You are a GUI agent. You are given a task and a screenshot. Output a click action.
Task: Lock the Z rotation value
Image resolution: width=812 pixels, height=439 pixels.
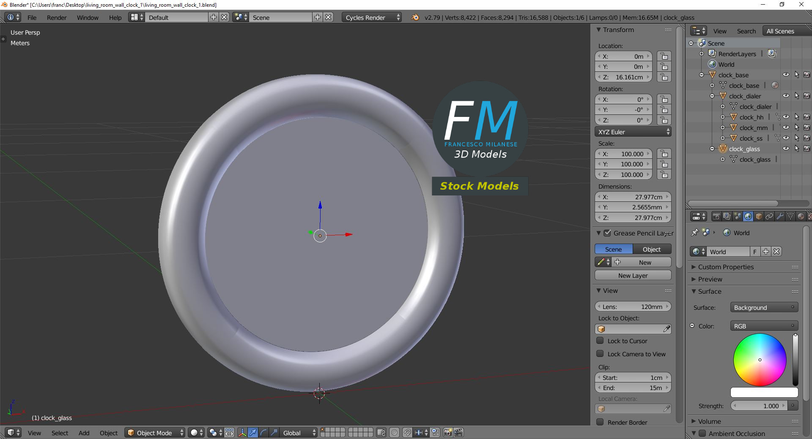pyautogui.click(x=664, y=120)
